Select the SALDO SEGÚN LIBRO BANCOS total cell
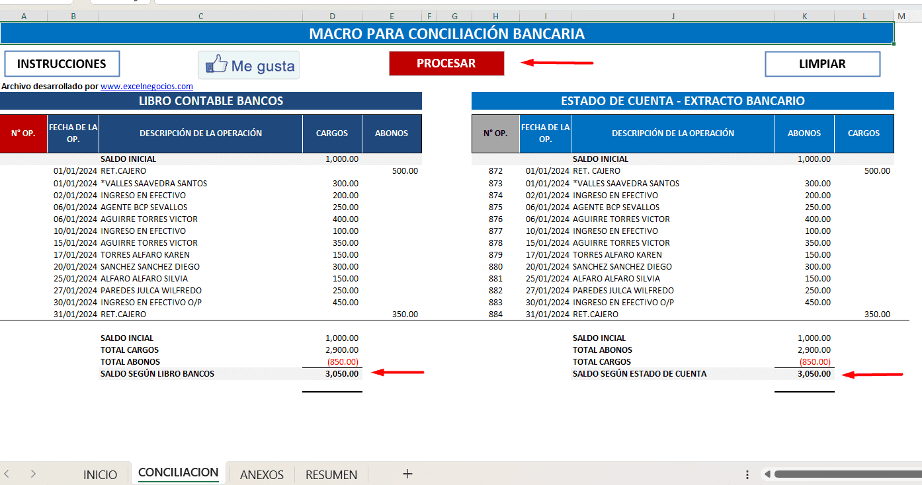The width and height of the screenshot is (922, 485). coord(343,373)
